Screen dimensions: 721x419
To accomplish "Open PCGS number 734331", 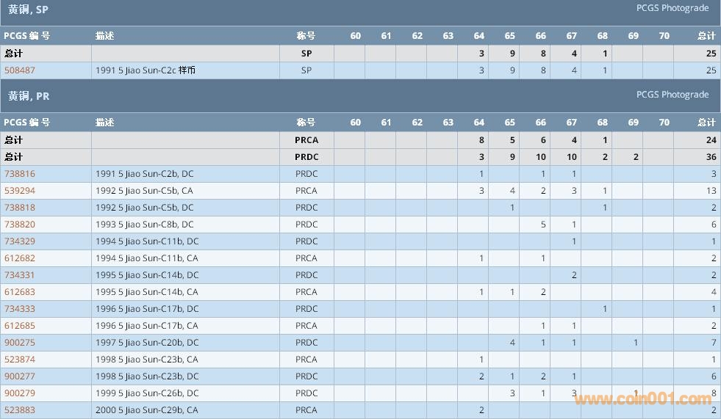I will 20,275.
